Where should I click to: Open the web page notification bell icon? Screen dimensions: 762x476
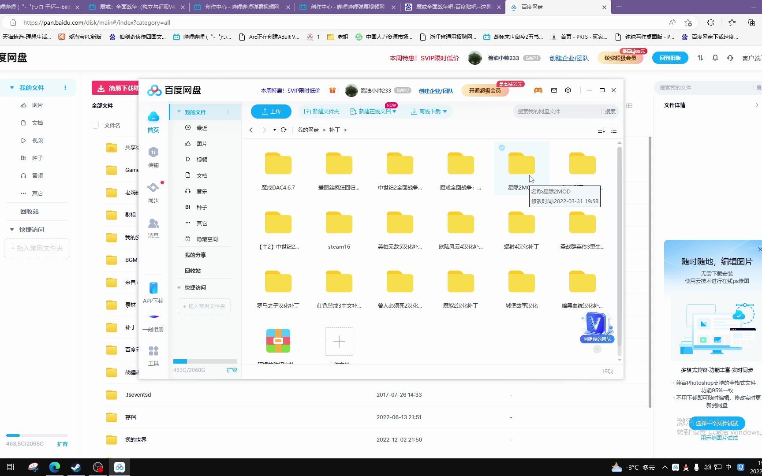pos(715,58)
